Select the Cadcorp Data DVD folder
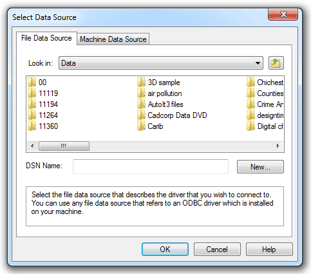Screen dimensions: 311x274 [172, 115]
